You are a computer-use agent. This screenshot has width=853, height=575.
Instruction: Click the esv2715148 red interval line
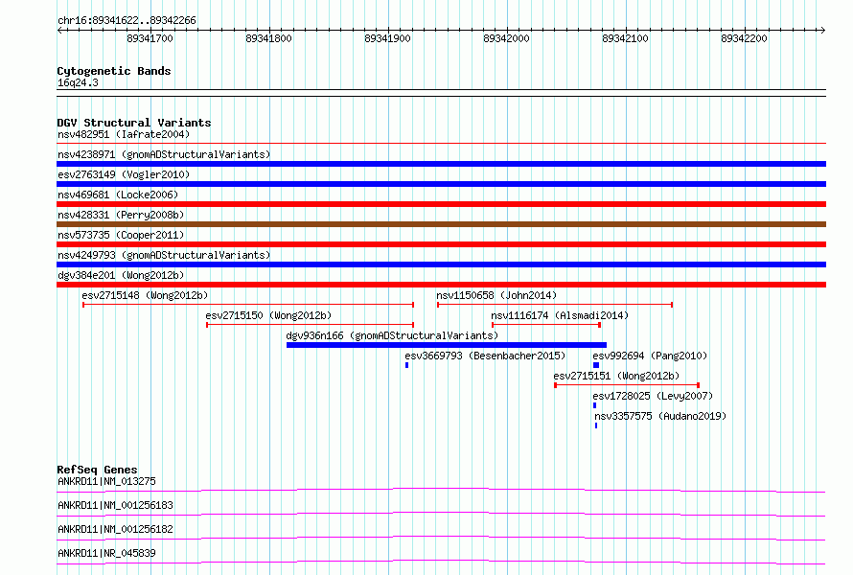(248, 305)
